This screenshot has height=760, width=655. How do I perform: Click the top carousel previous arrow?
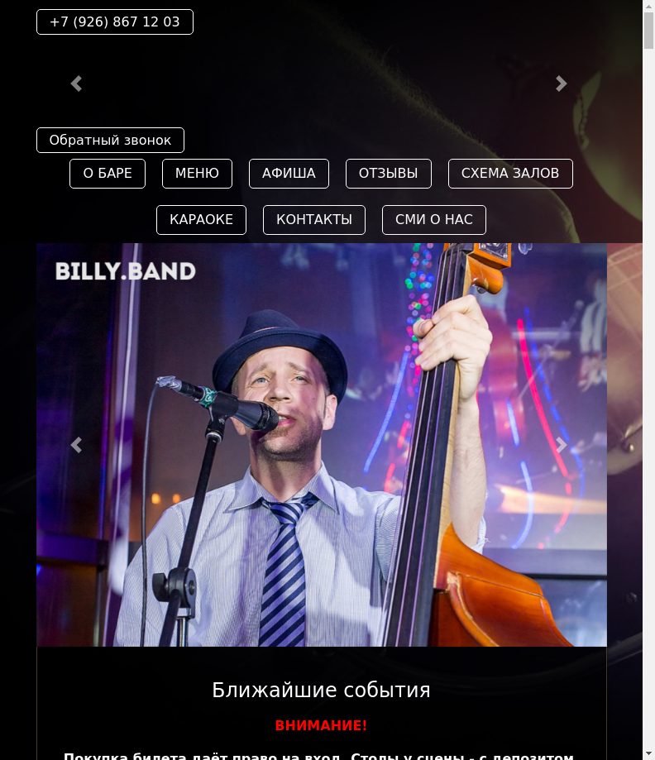click(76, 84)
